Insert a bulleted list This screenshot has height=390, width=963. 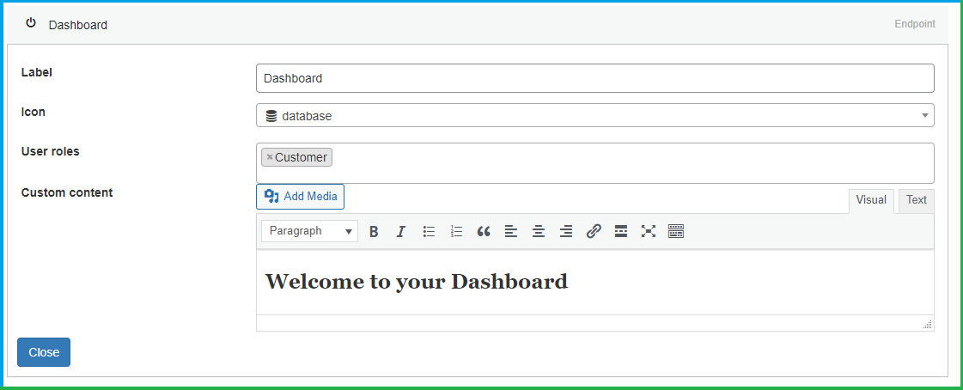pos(429,232)
